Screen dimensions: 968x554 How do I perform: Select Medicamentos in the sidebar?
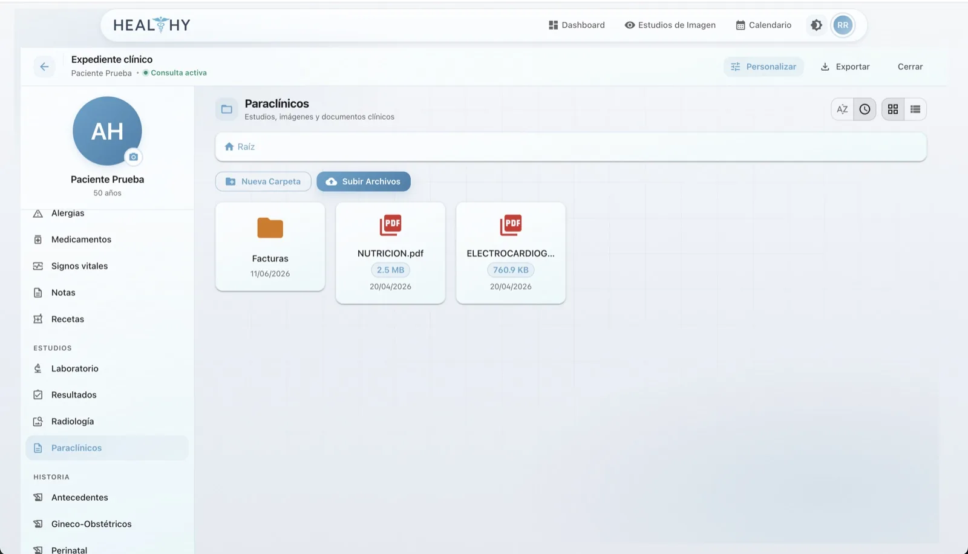click(107, 240)
